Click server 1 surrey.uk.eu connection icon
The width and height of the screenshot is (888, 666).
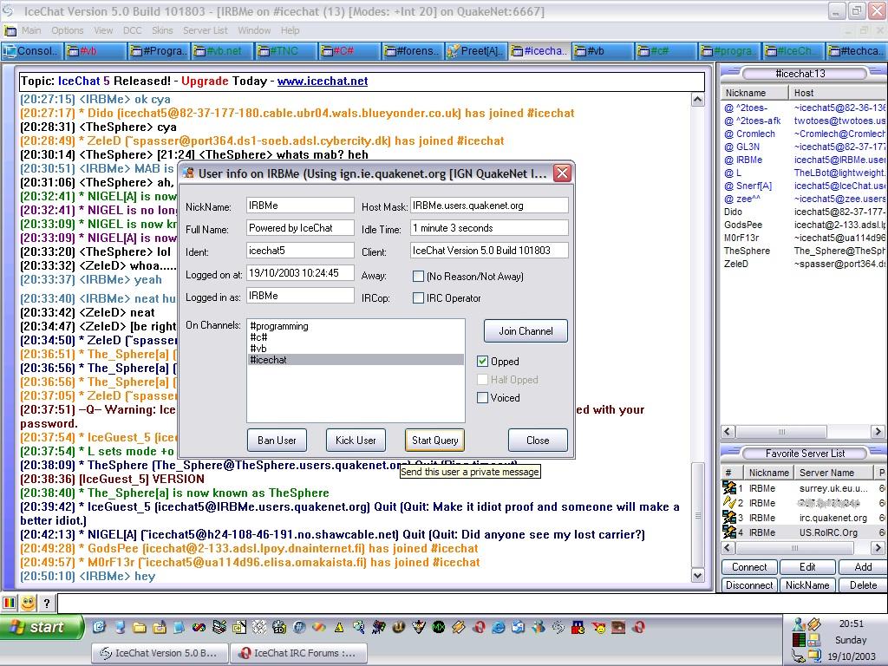coord(729,487)
